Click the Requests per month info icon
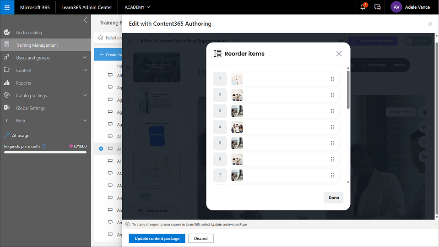Screen dimensions: 439x247 pos(44,147)
